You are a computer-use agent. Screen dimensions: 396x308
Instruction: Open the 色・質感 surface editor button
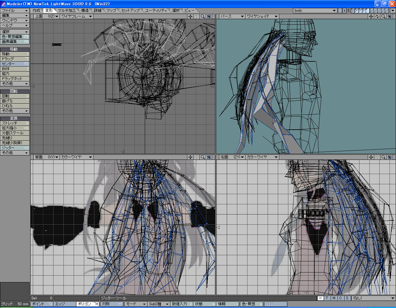[x=251, y=304]
